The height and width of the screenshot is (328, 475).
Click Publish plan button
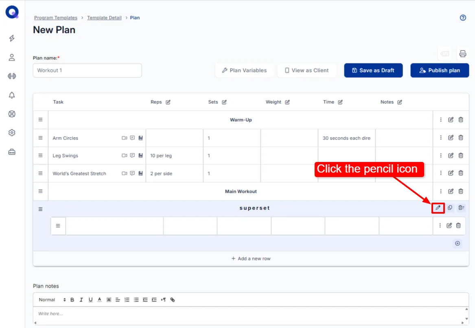(440, 70)
